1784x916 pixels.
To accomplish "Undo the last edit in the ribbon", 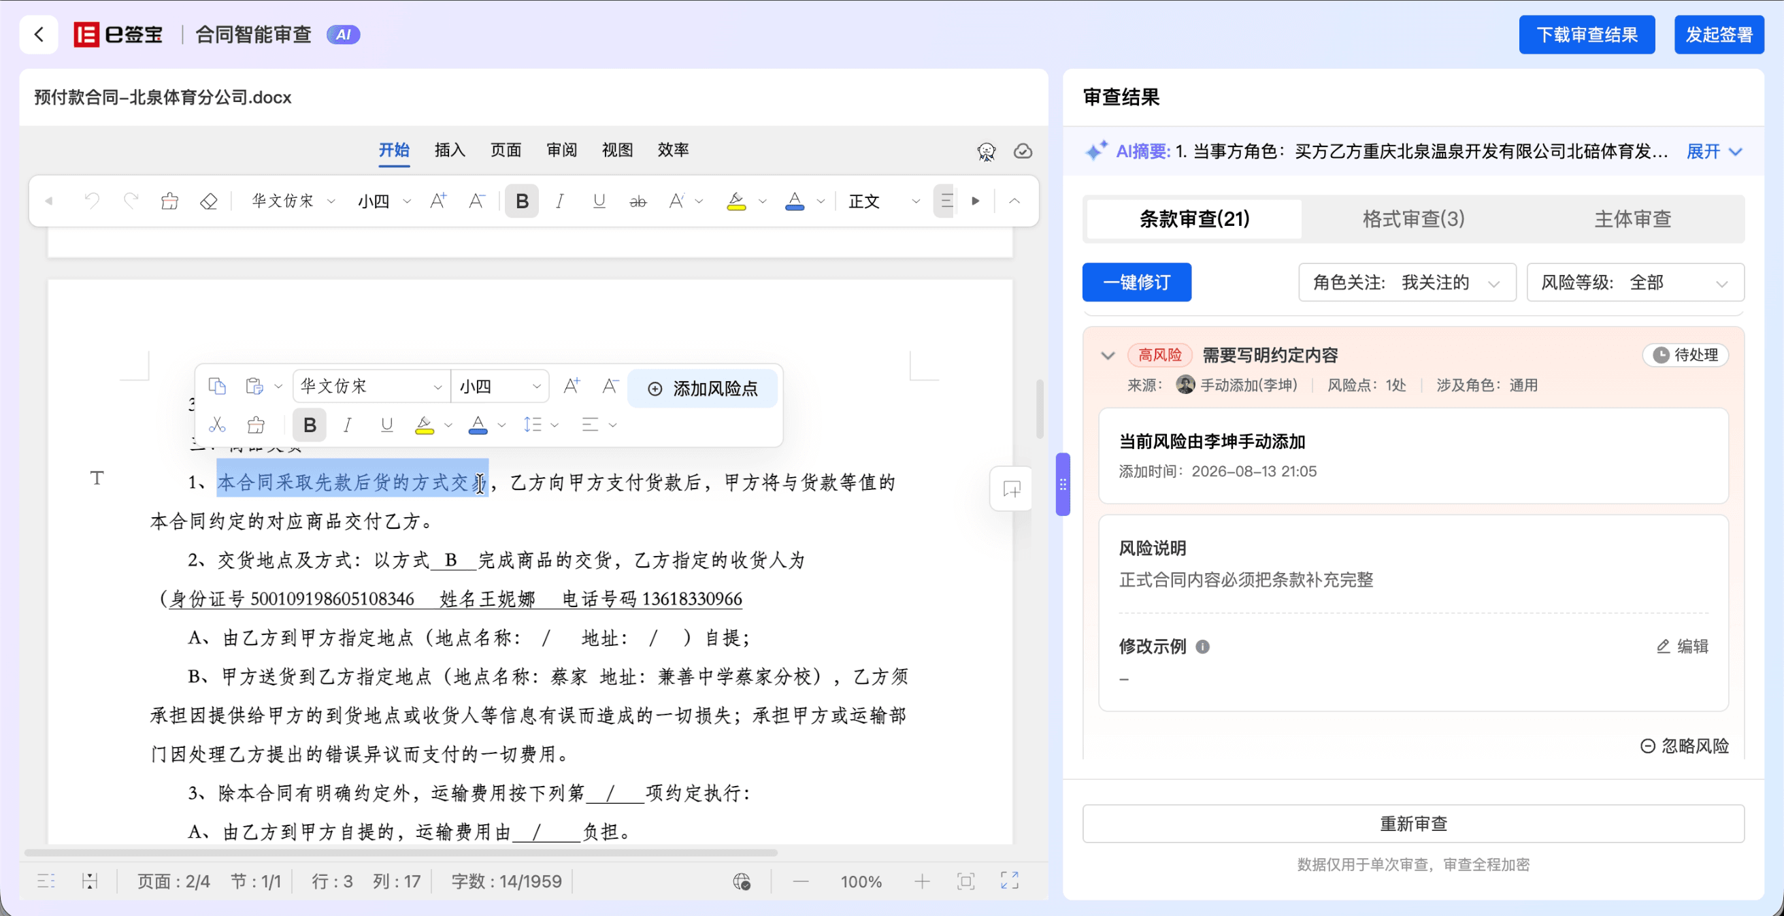I will [91, 201].
